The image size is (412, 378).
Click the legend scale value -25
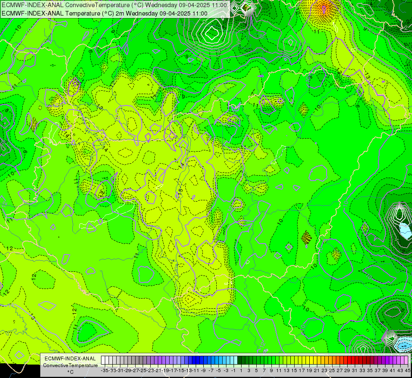pyautogui.click(x=142, y=370)
